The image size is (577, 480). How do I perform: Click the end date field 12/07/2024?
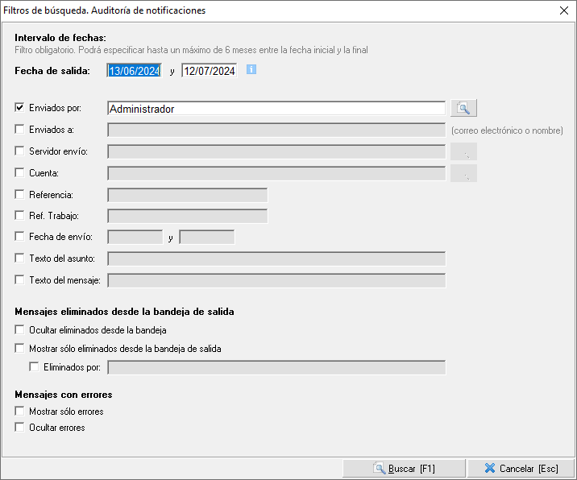tap(209, 71)
